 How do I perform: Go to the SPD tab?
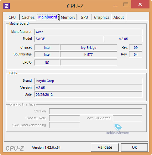84,17
